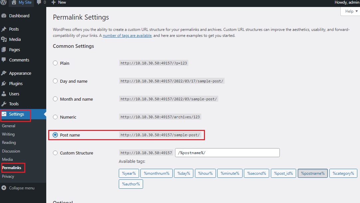The height and width of the screenshot is (203, 360).
Task: Open Media settings submenu item
Action: pos(7,159)
